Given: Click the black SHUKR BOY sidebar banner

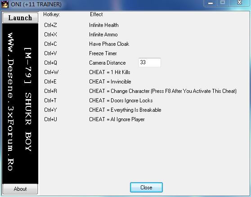Looking at the screenshot, I should 20,103.
